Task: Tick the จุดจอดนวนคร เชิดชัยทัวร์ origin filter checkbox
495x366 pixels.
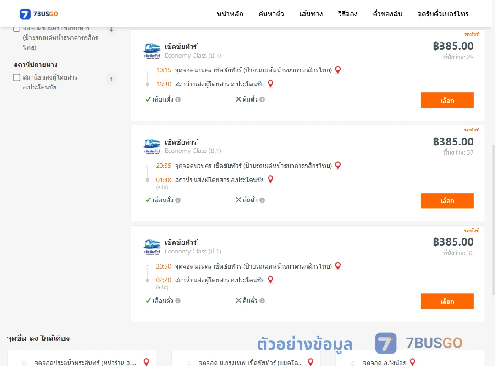Action: (17, 29)
